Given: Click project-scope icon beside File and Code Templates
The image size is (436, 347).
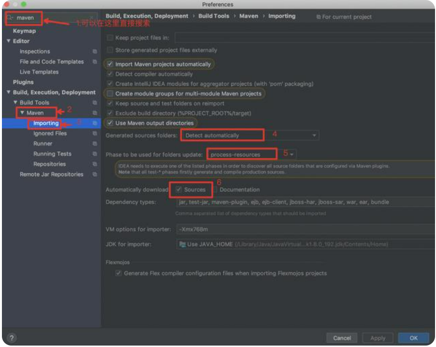Looking at the screenshot, I should [x=95, y=62].
